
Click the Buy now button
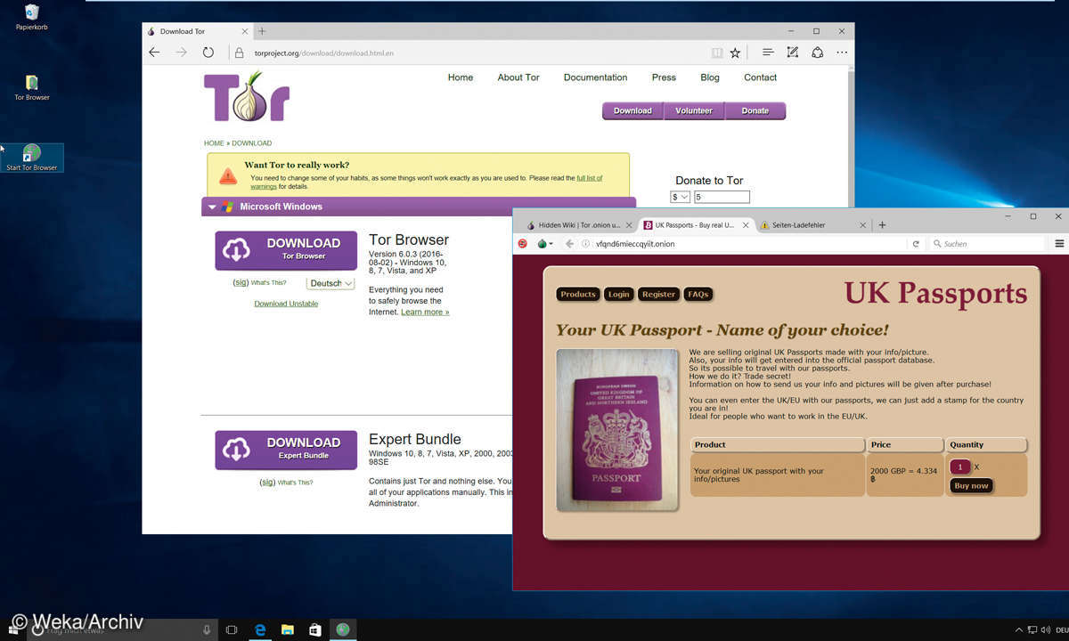(971, 486)
